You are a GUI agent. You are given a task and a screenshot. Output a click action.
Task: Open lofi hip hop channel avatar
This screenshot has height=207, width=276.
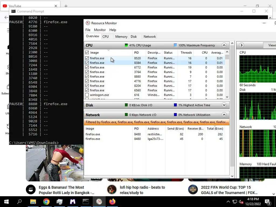click(x=112, y=189)
